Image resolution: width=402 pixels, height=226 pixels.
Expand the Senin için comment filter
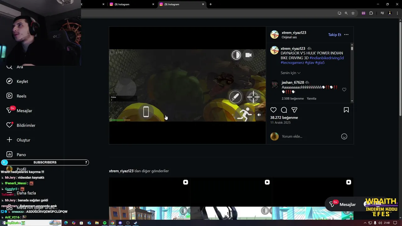(291, 73)
